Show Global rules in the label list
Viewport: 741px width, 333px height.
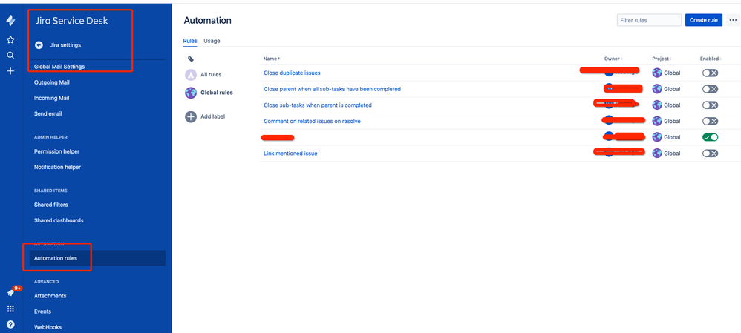[x=217, y=93]
